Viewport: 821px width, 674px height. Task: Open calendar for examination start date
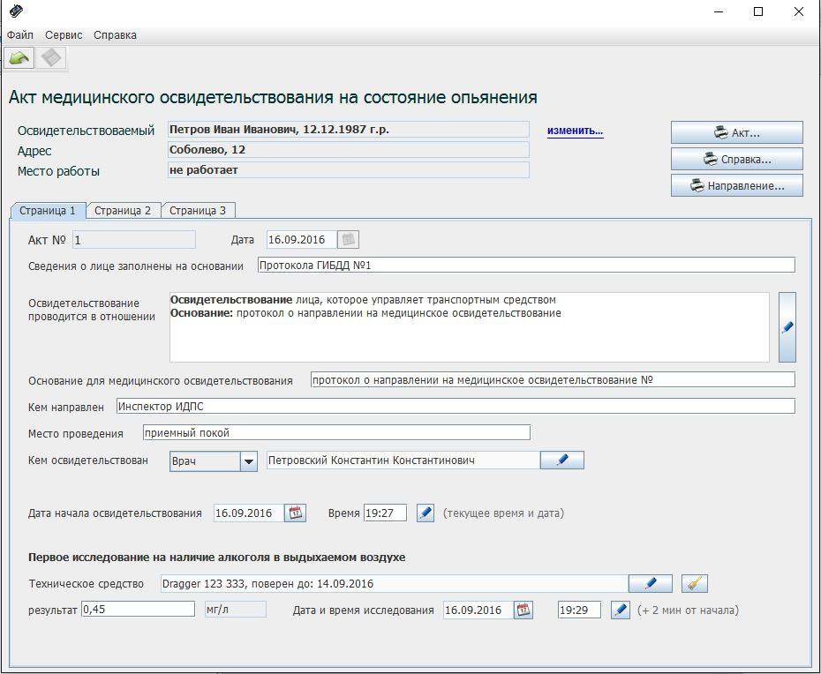(x=296, y=513)
